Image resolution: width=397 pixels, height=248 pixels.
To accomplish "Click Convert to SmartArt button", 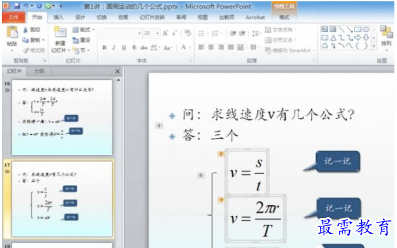I will tap(289, 50).
